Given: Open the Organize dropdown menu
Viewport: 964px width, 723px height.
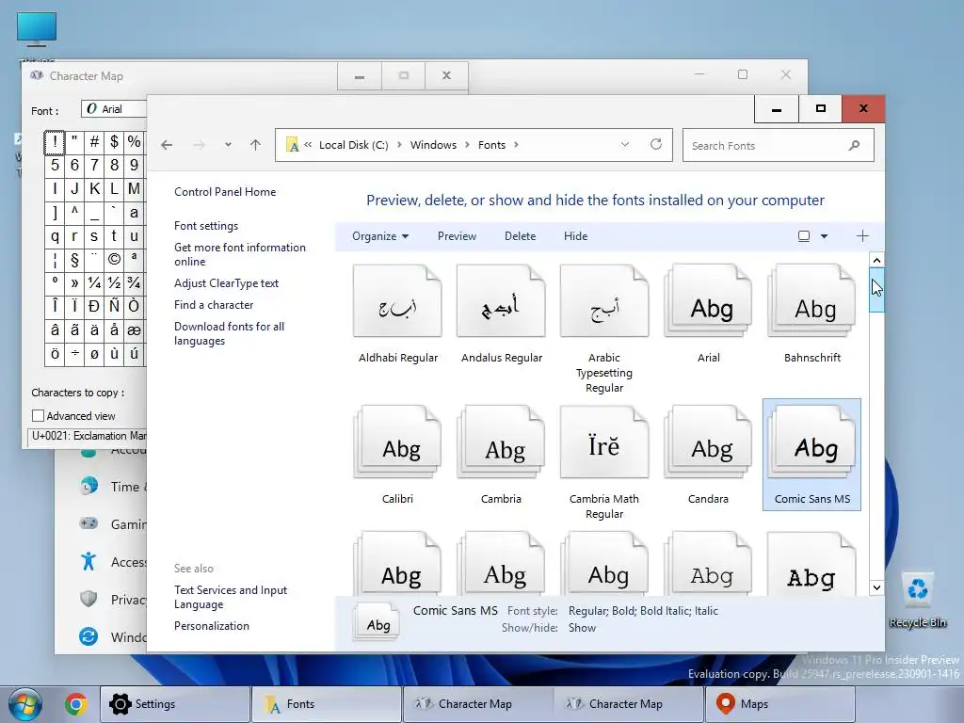Looking at the screenshot, I should pos(380,236).
